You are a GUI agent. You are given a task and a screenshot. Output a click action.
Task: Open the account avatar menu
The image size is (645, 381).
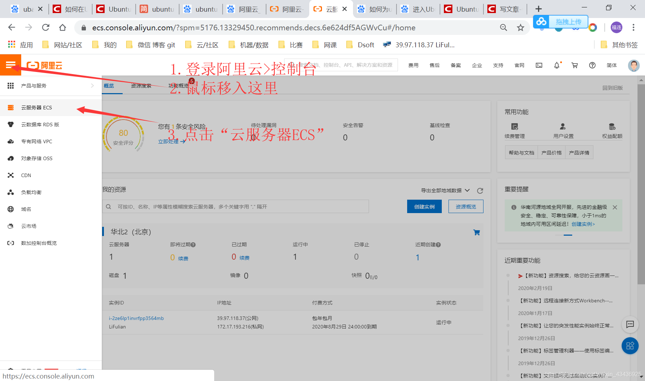point(634,66)
